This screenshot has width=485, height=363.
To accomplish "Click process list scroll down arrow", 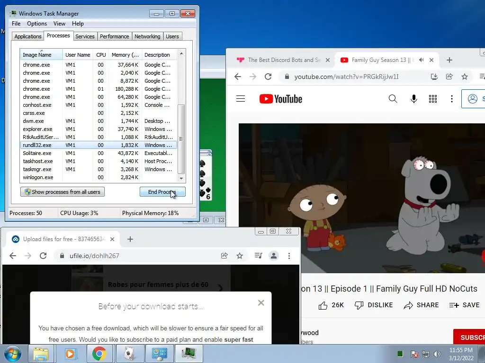I will pyautogui.click(x=181, y=178).
